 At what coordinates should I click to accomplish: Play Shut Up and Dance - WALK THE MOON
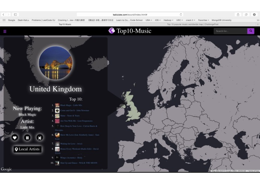pyautogui.click(x=79, y=163)
